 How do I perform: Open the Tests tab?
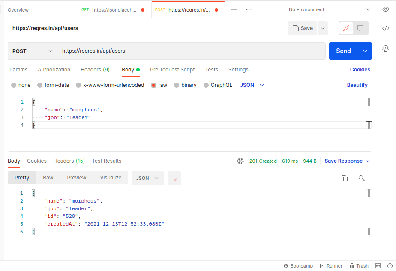point(211,70)
